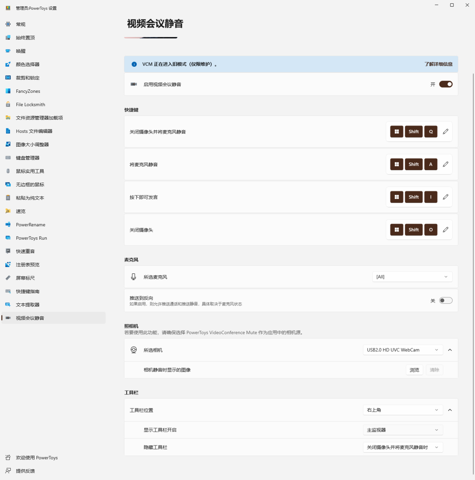Click the 裁剪和锁定 icon
This screenshot has height=480, width=475.
(8, 78)
